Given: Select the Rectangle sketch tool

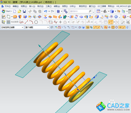Looking at the screenshot, I should [x=51, y=22].
